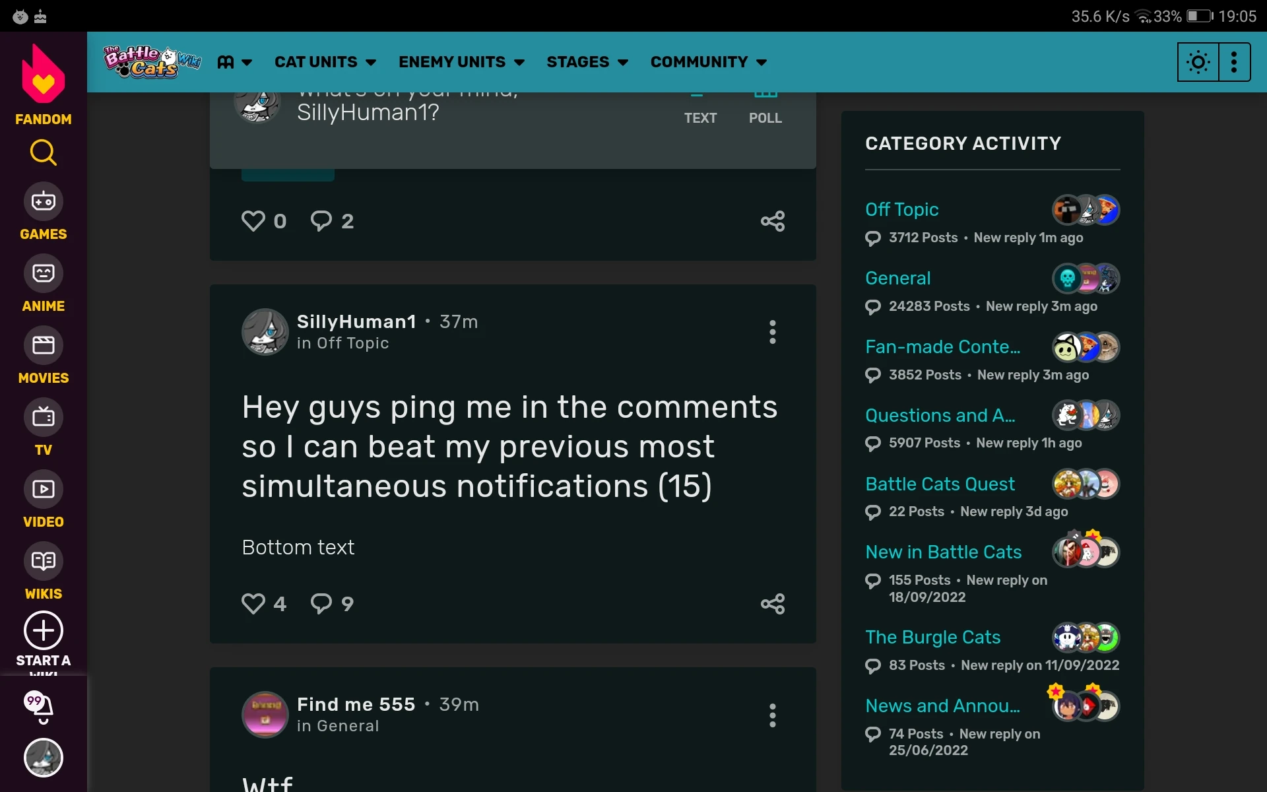Open the Stages menu
This screenshot has height=792, width=1267.
pos(587,61)
